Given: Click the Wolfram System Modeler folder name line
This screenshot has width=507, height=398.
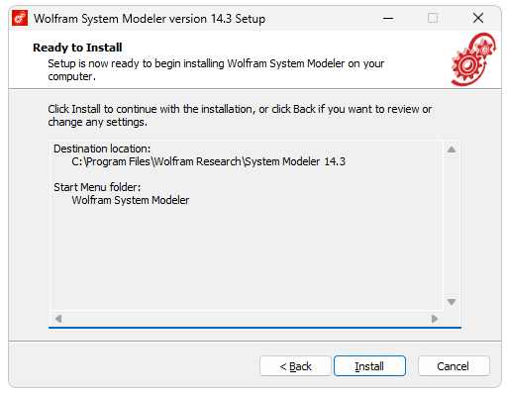Looking at the screenshot, I should (131, 200).
